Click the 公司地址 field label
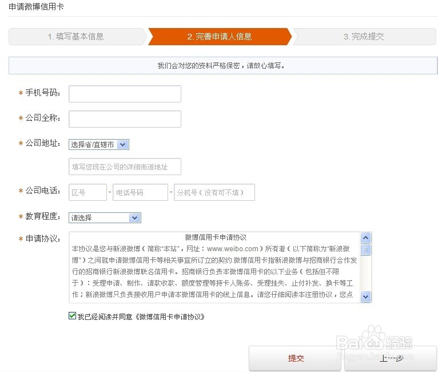This screenshot has height=372, width=438. (43, 143)
